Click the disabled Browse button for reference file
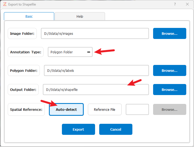The width and height of the screenshot is (194, 147). click(x=169, y=109)
